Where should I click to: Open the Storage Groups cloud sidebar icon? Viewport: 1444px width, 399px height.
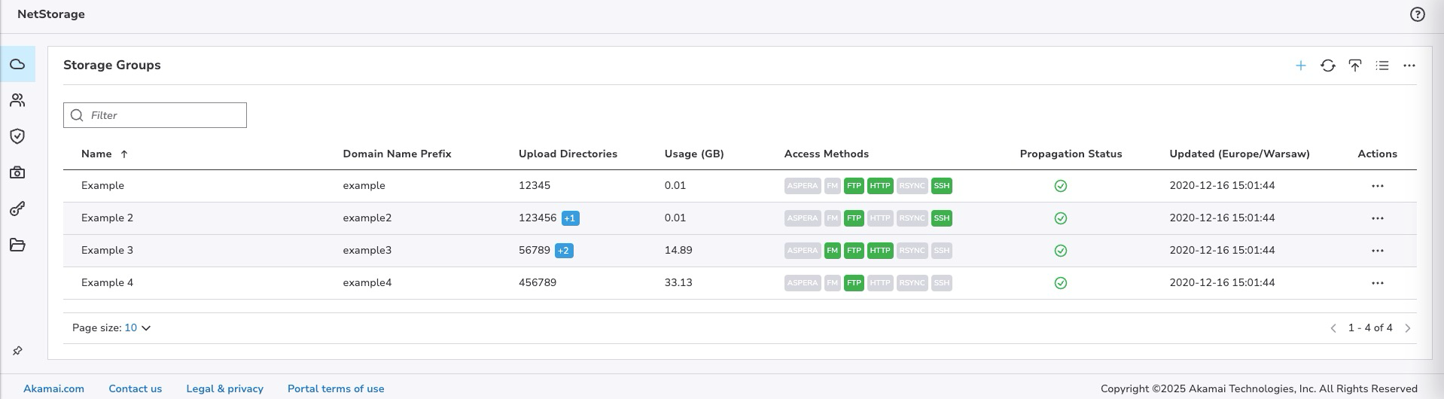click(17, 65)
